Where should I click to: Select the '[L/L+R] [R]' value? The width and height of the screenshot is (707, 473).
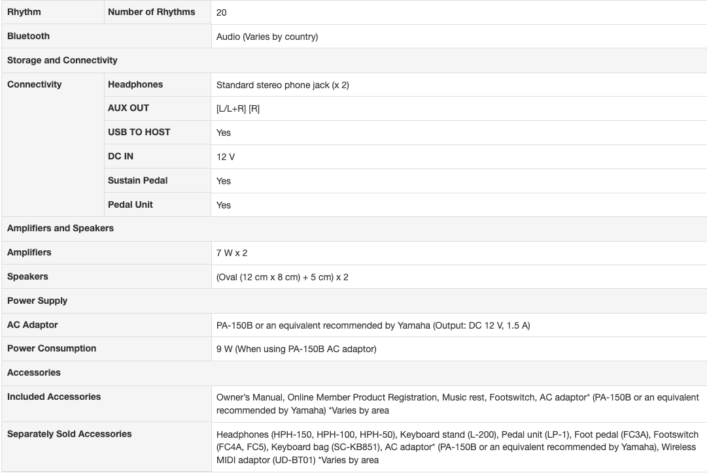(238, 109)
